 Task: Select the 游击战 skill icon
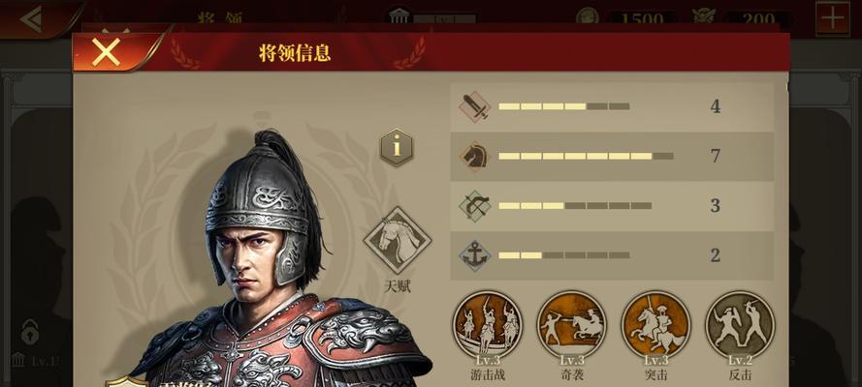(x=487, y=324)
